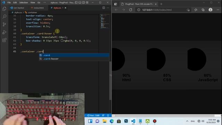The width and height of the screenshot is (222, 125).
Task: Open Chat from the taskbar
Action: [97, 121]
